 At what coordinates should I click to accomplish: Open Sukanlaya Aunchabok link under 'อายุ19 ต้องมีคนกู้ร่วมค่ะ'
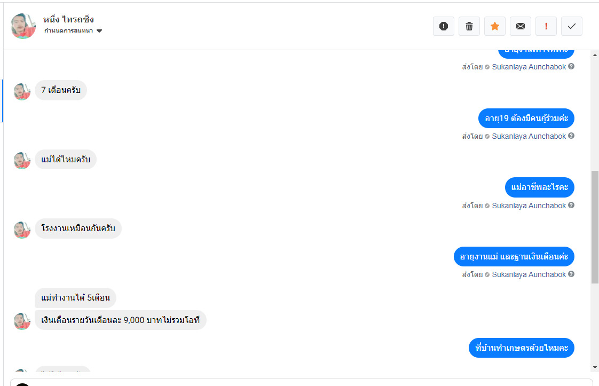coord(529,136)
